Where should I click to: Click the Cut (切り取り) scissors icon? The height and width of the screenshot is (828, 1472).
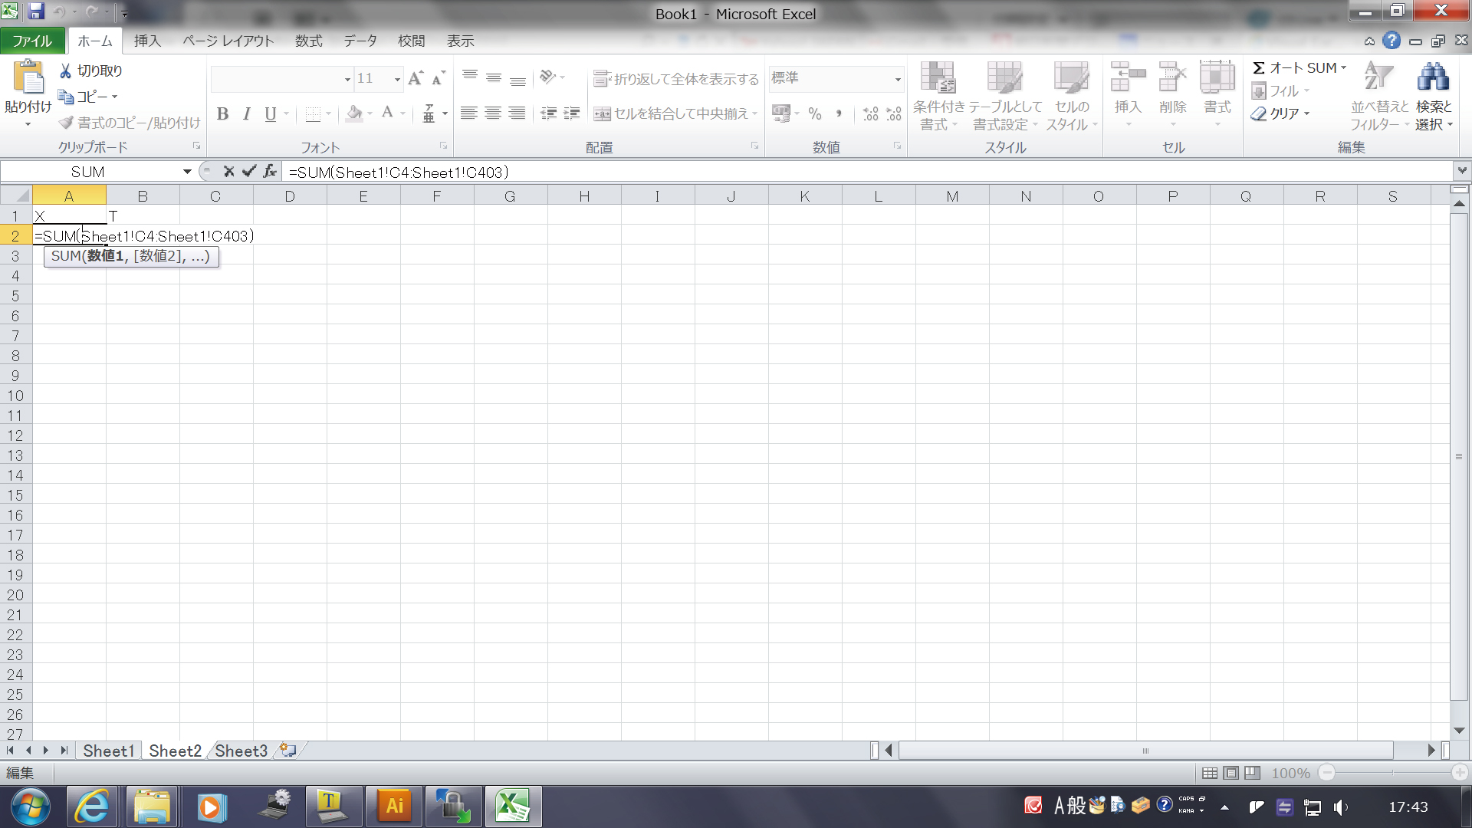pyautogui.click(x=66, y=71)
